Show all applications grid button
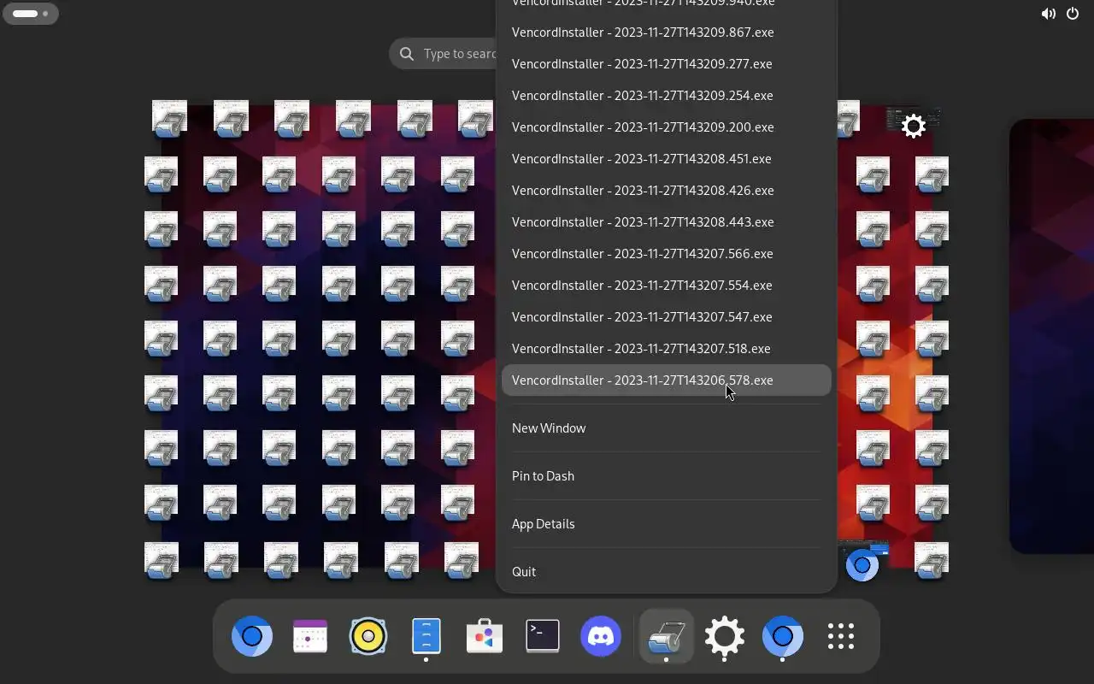This screenshot has height=684, width=1094. pos(841,636)
